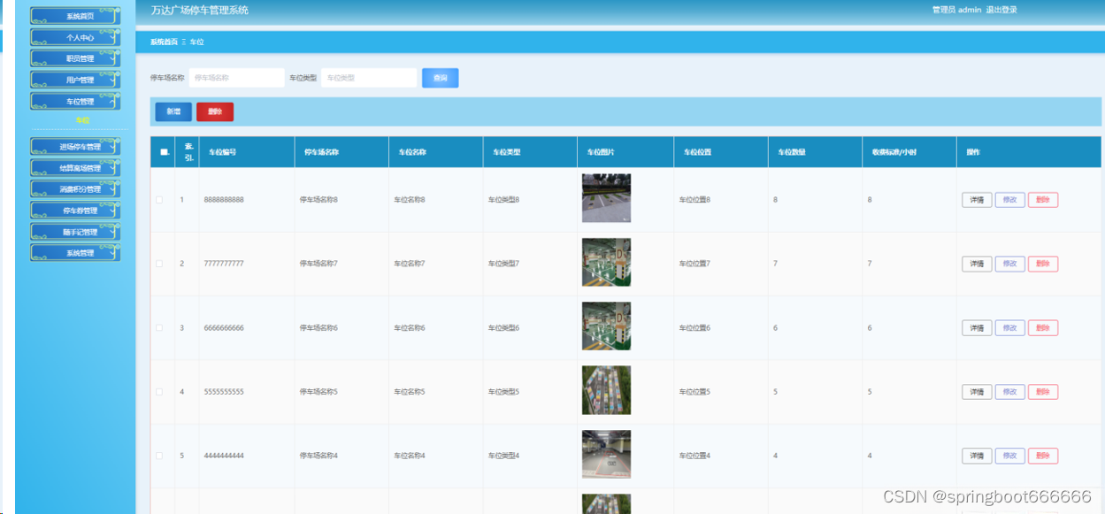Check the checkbox for row 7777777777
Viewport: 1105px width, 514px height.
coord(160,264)
